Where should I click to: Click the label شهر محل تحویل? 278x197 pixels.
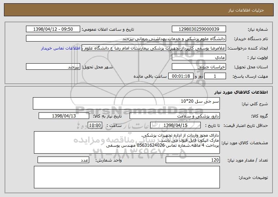[97, 67]
